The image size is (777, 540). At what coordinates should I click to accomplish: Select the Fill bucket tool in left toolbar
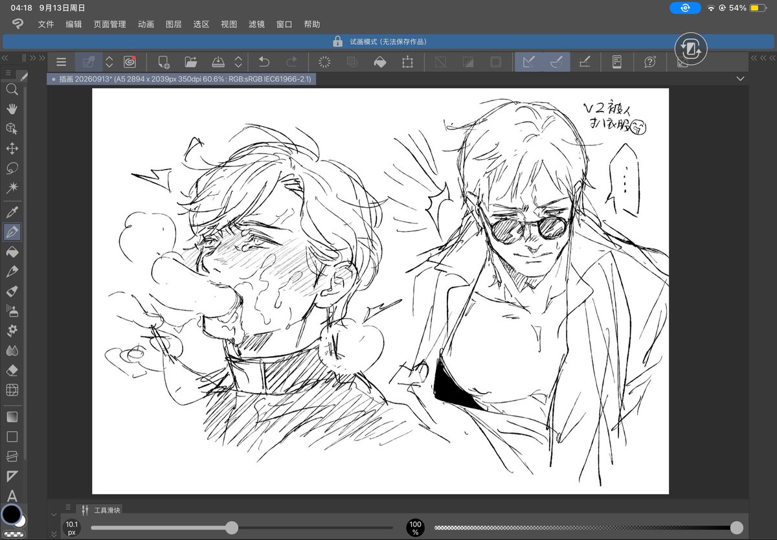12,252
